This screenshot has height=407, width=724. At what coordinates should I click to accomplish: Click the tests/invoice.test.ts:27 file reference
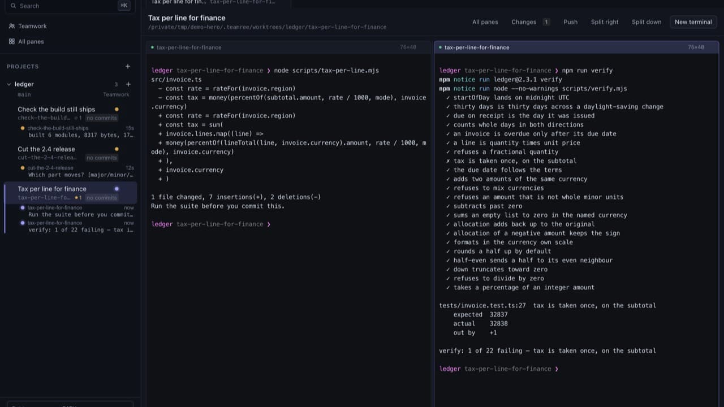482,306
